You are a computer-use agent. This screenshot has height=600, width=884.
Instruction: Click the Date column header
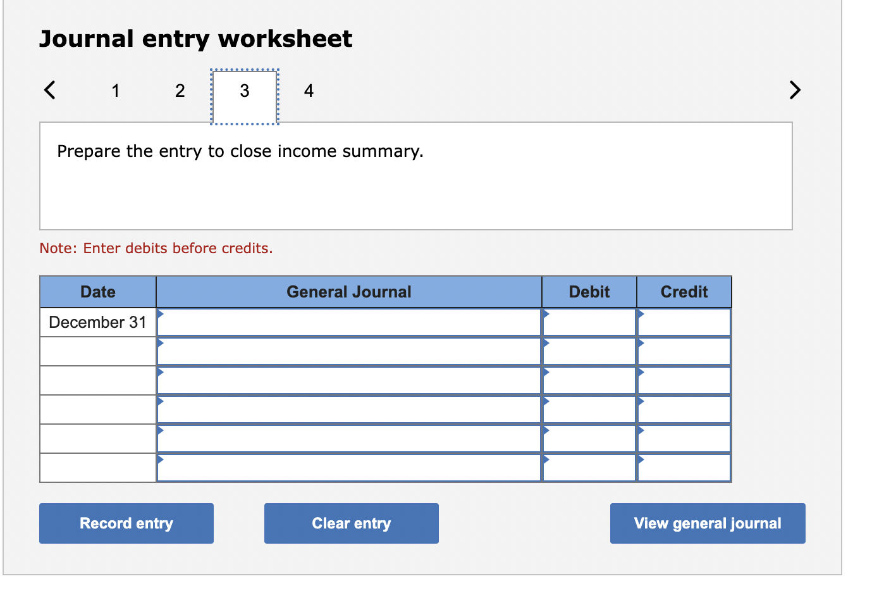[98, 292]
